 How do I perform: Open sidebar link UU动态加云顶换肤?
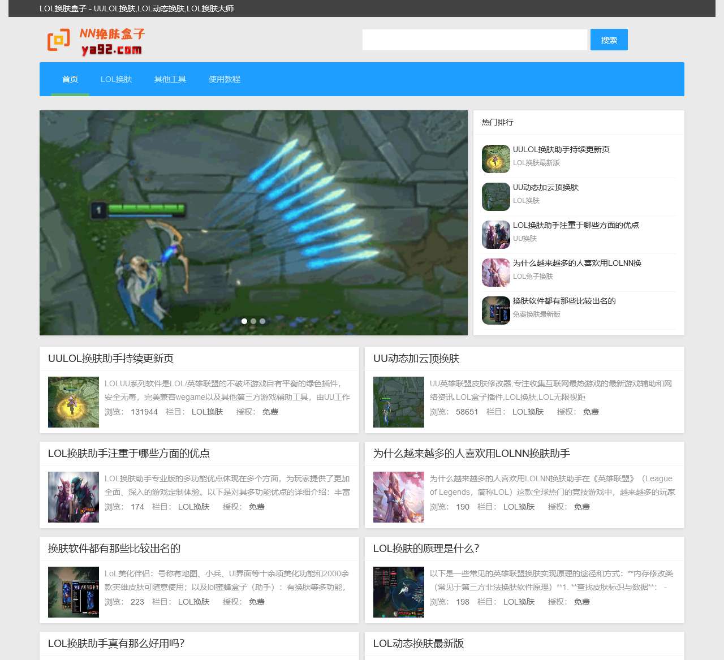pyautogui.click(x=546, y=187)
